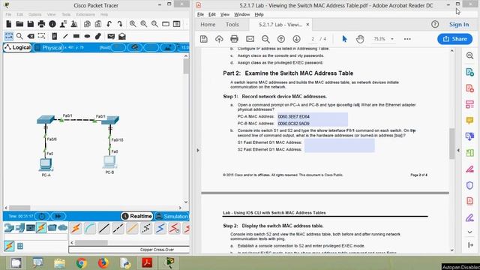Save the Packet Tracer topology with the floppy disk icon
The width and height of the screenshot is (480, 270).
click(30, 24)
